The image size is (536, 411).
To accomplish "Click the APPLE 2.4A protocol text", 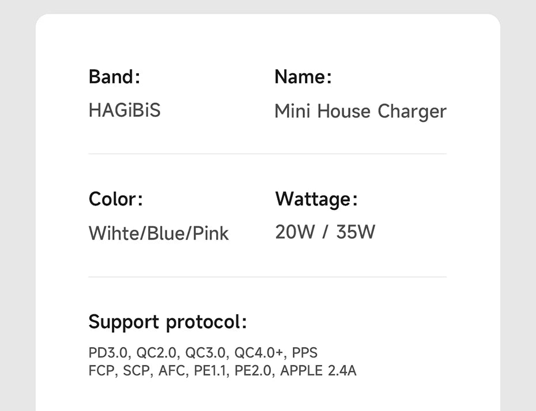I will [x=318, y=370].
